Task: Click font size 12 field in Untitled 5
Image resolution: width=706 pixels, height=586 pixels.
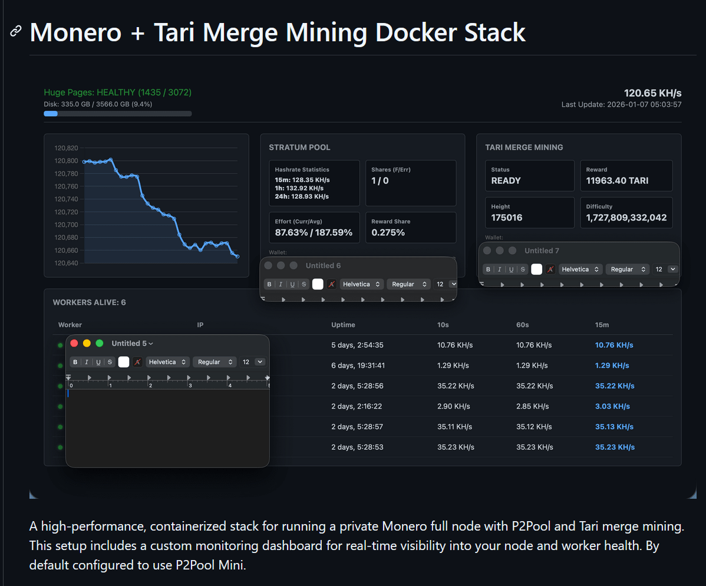Action: pos(246,362)
